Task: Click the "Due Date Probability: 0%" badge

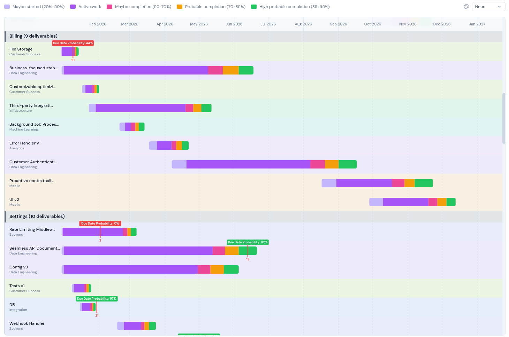Action: tap(100, 223)
